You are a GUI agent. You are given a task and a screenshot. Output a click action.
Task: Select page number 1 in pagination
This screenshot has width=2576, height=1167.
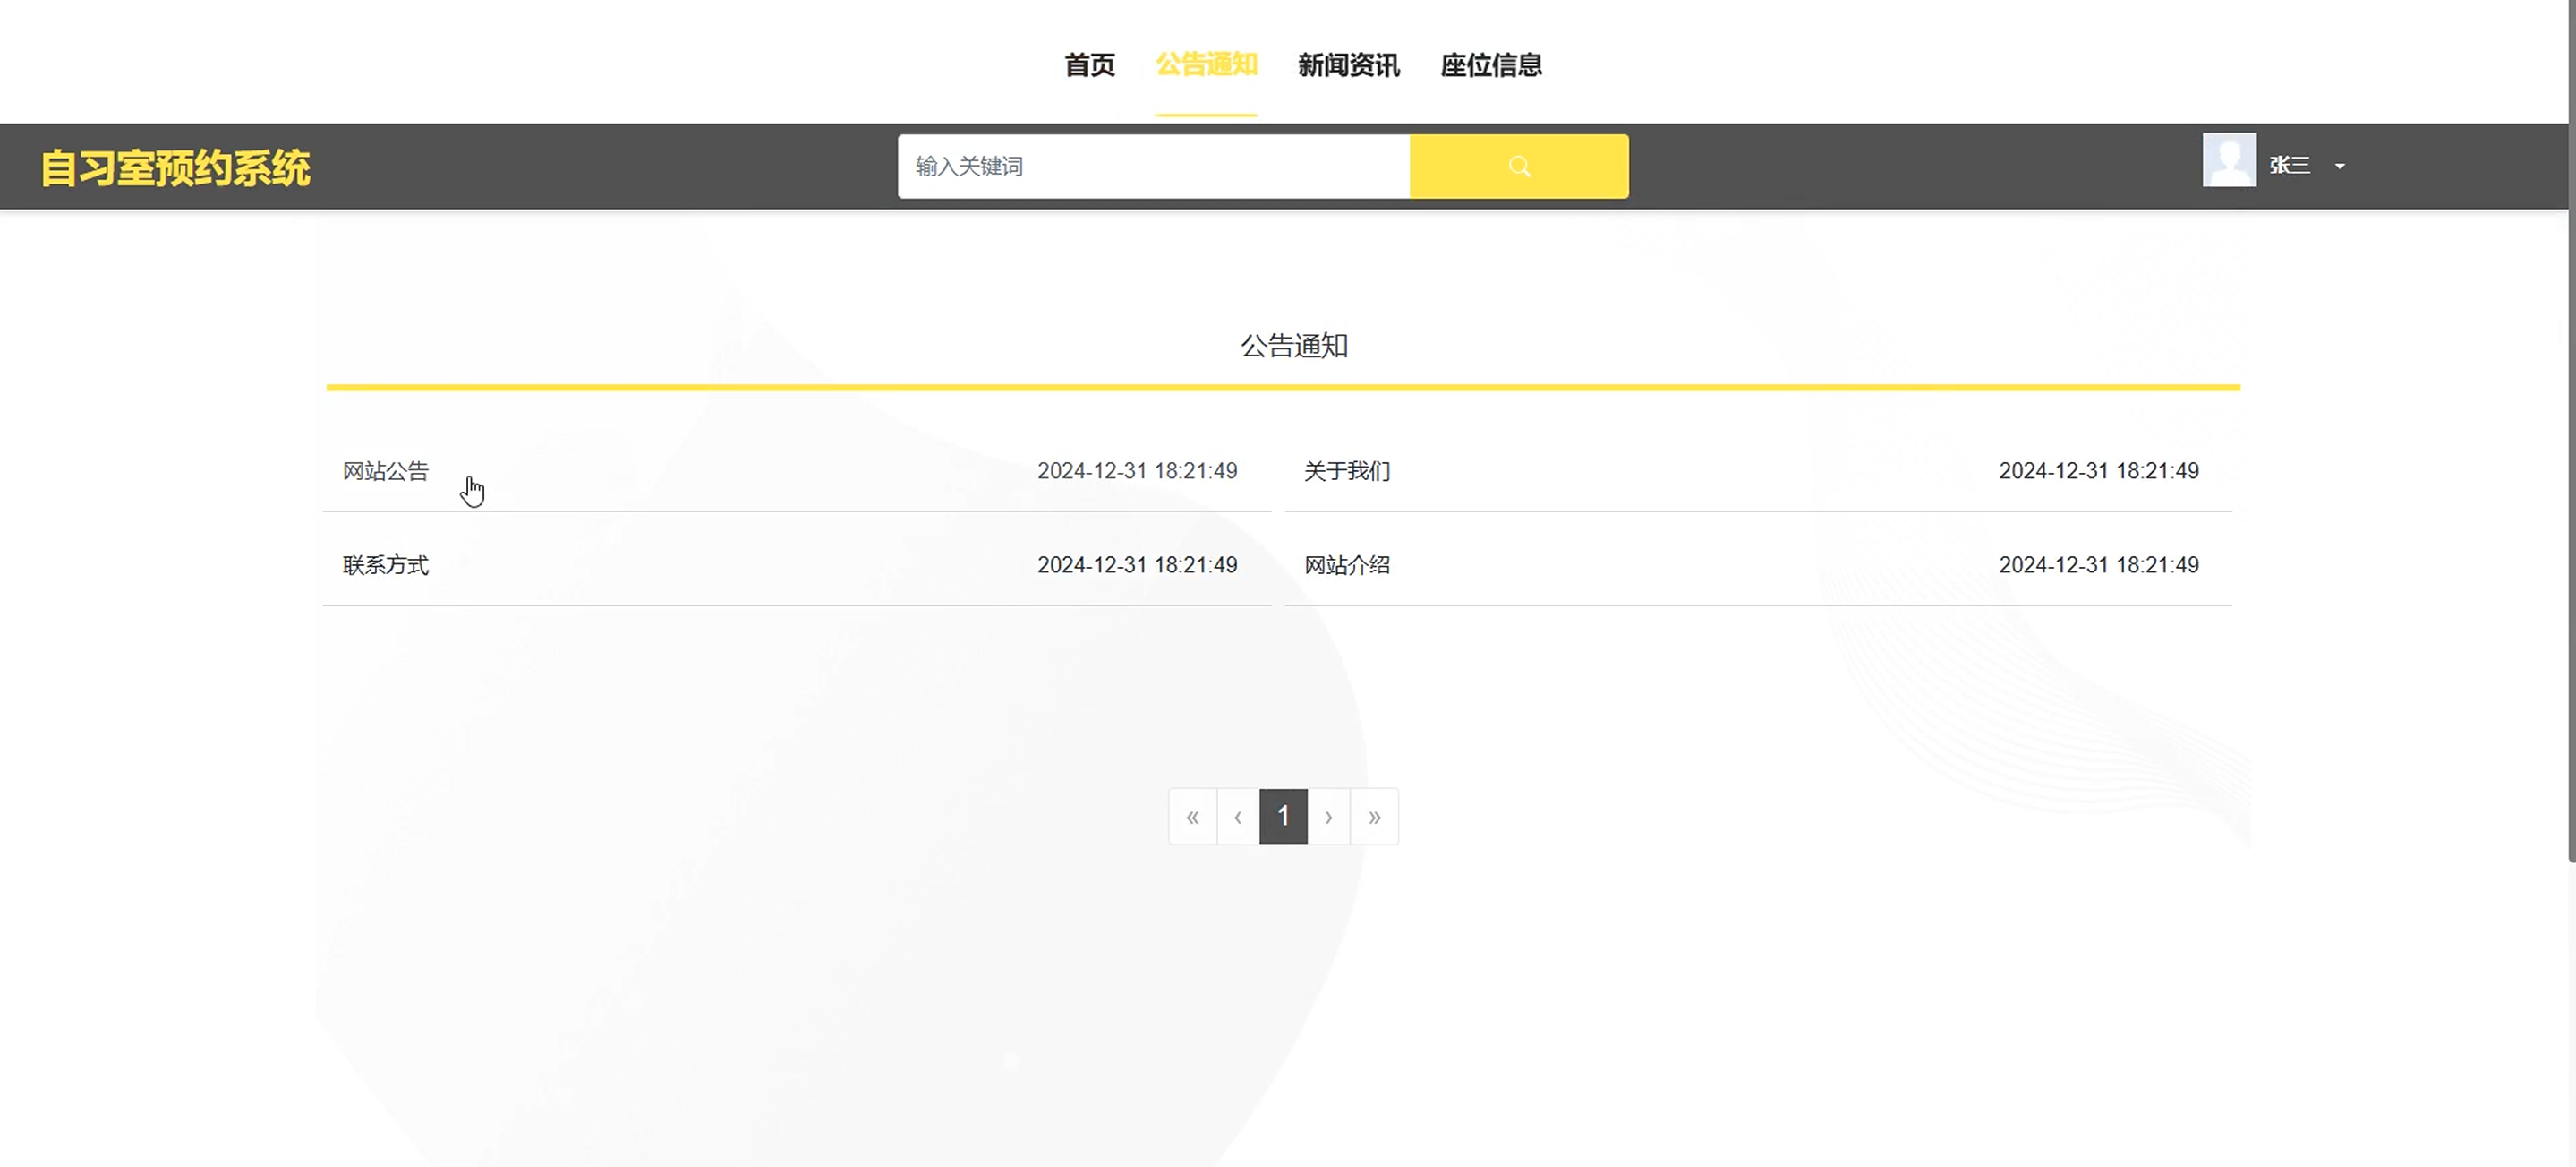[x=1283, y=817]
